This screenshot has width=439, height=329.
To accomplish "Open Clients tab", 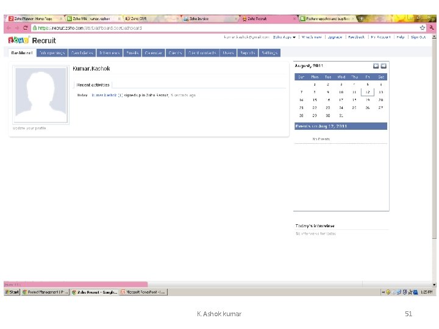I will [175, 52].
